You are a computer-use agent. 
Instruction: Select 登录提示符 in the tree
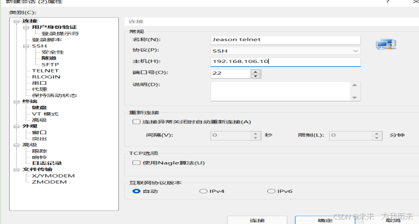pos(60,33)
